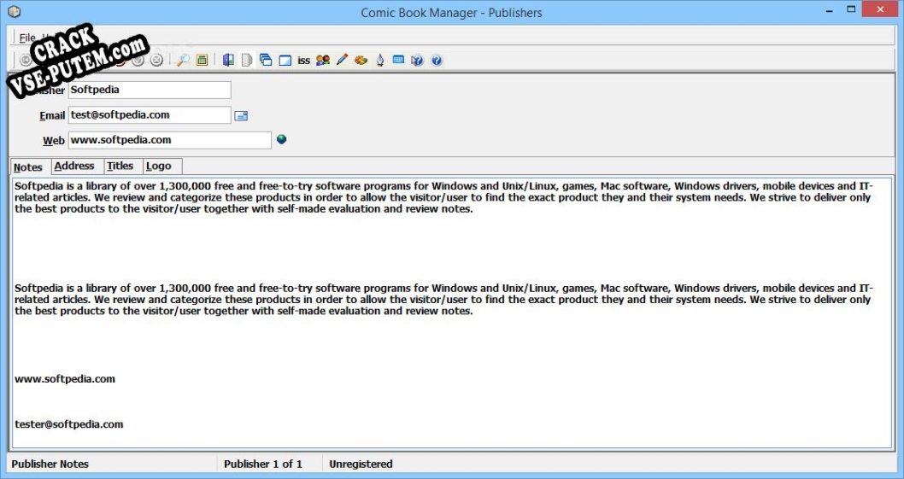Click the stacked windows series icon
This screenshot has width=904, height=479.
click(x=266, y=60)
